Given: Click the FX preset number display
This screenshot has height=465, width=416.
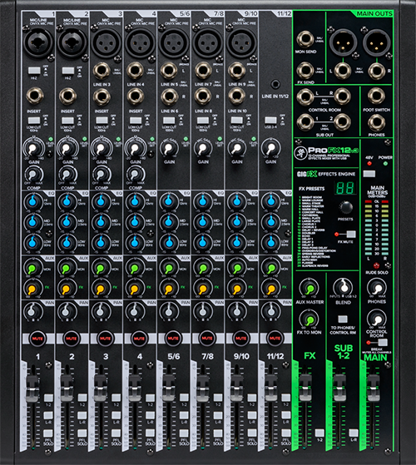Looking at the screenshot, I should tap(346, 188).
